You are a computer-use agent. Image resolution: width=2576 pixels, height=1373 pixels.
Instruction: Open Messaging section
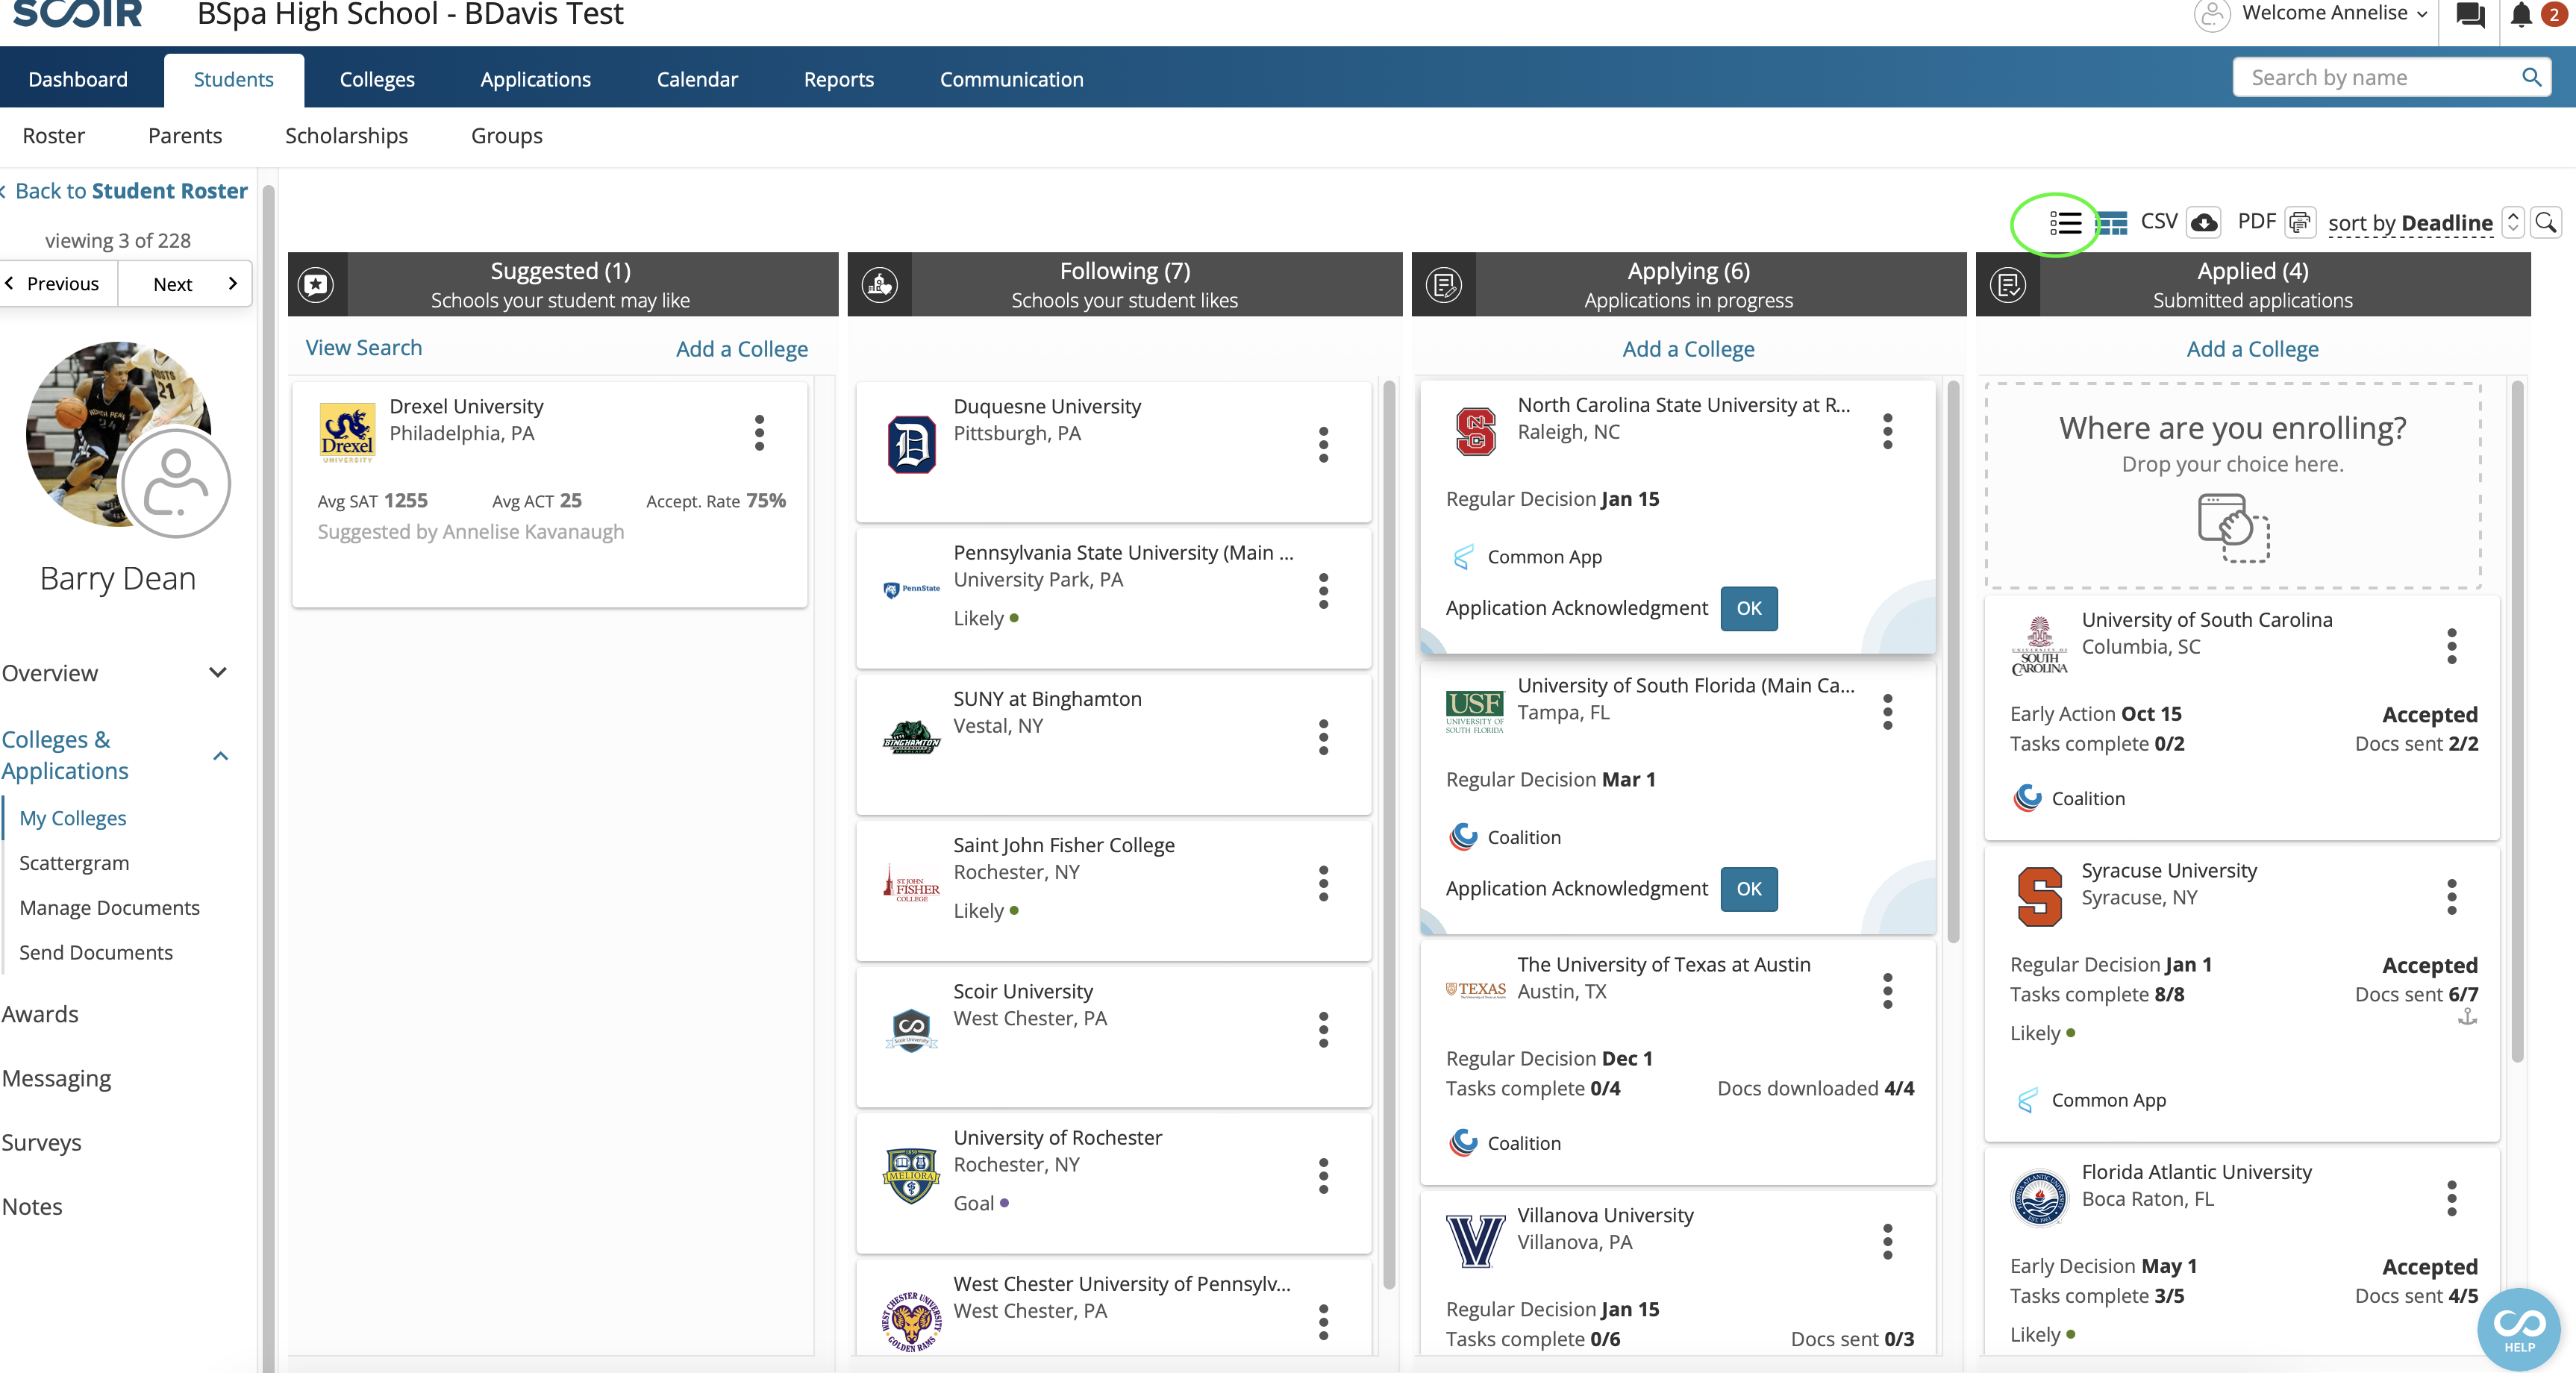coord(56,1078)
